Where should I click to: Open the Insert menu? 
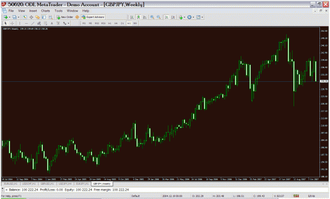tap(33, 11)
